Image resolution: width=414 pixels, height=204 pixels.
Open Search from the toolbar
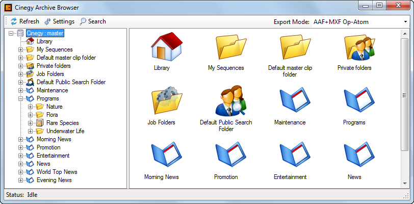coord(93,21)
